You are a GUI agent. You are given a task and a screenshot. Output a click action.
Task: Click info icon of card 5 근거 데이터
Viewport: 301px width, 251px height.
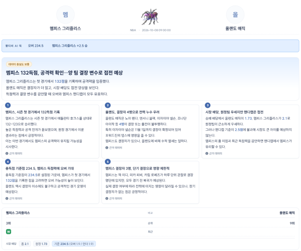pos(107,198)
